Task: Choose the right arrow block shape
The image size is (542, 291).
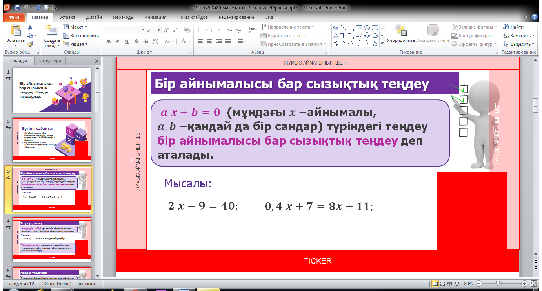Action: coord(359,36)
